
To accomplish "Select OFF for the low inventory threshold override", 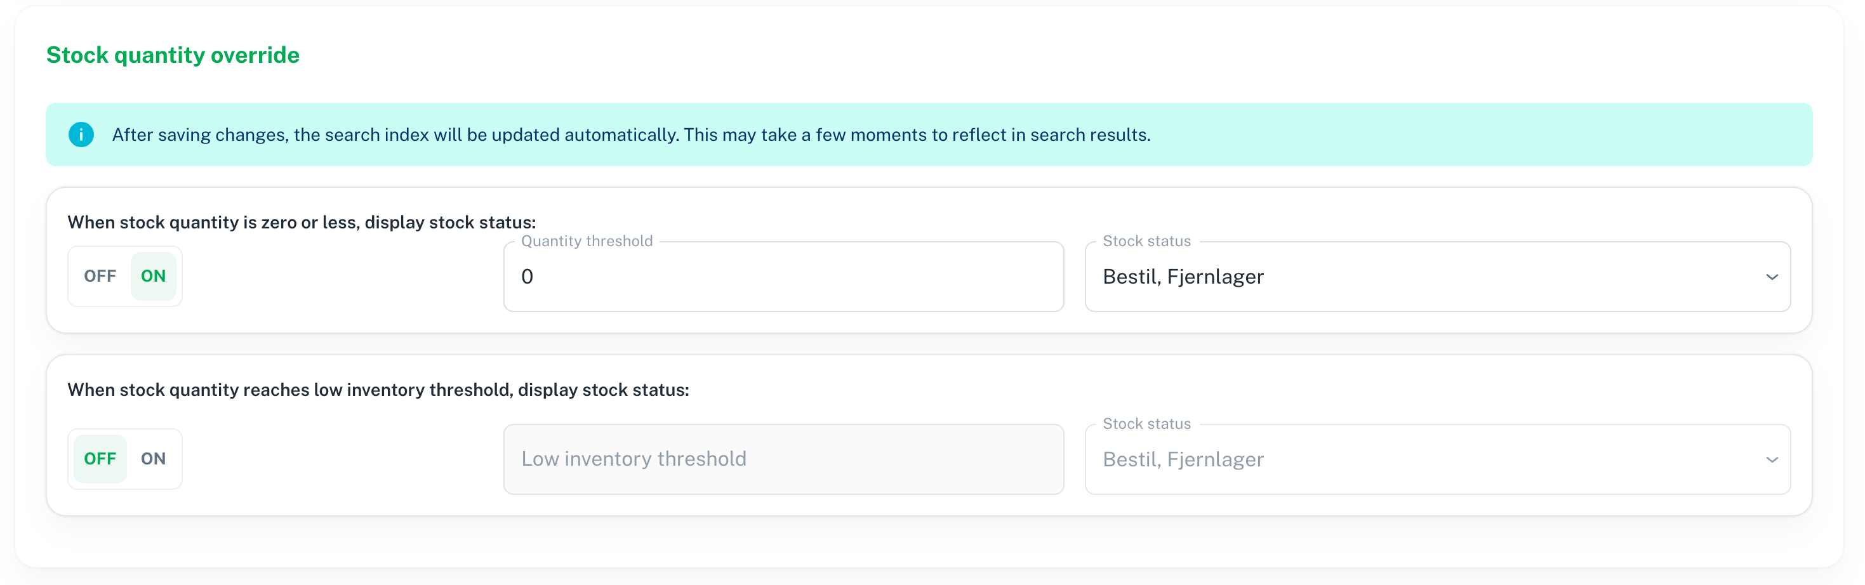I will click(x=100, y=458).
